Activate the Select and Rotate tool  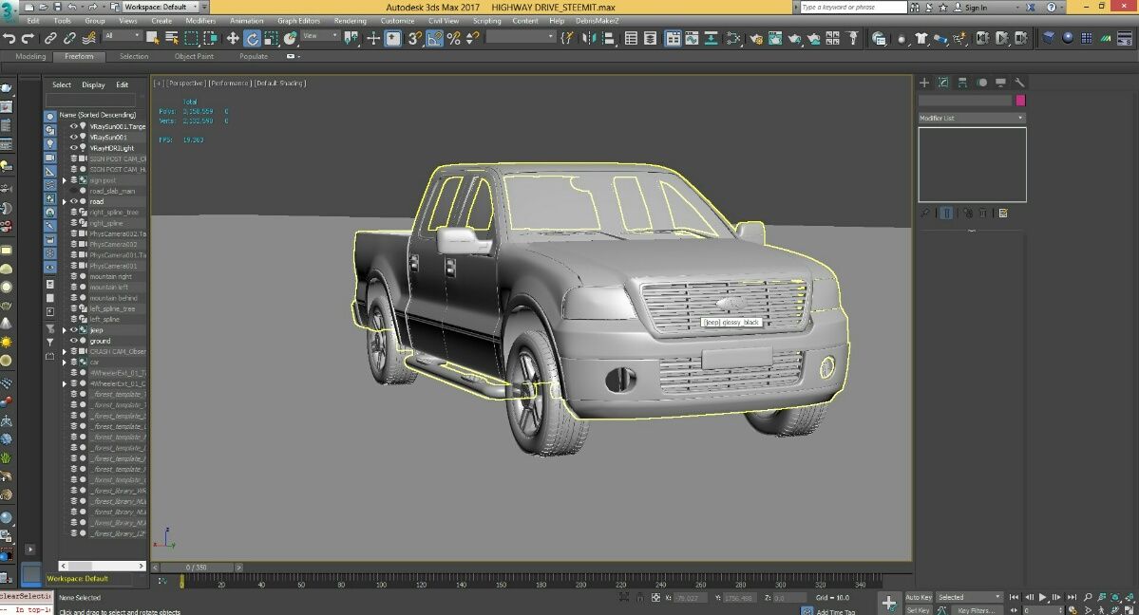pyautogui.click(x=253, y=38)
